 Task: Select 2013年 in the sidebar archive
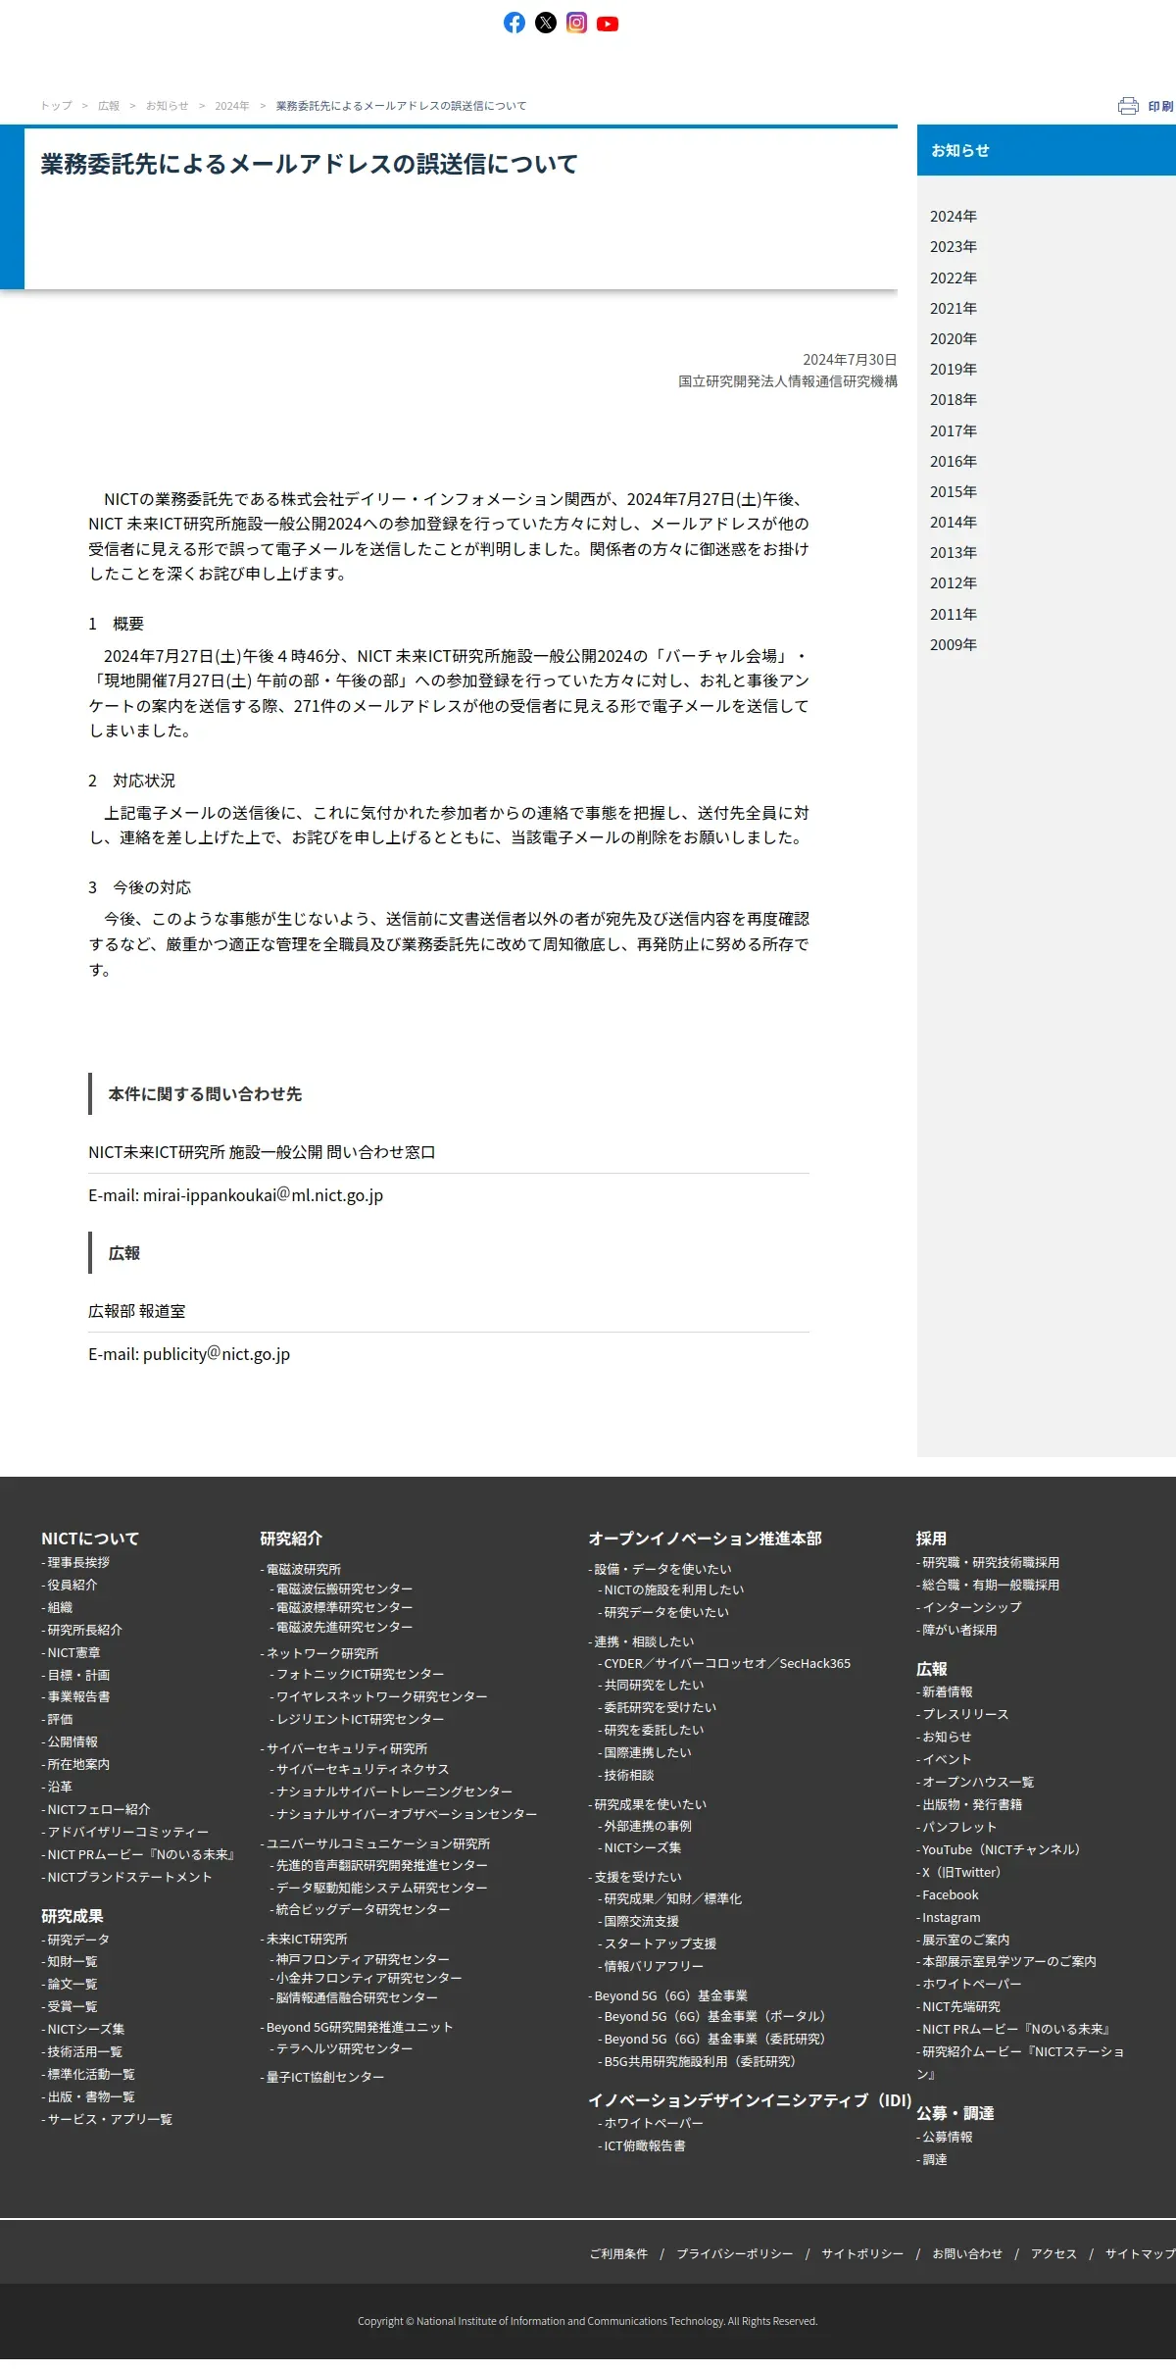[x=954, y=553]
